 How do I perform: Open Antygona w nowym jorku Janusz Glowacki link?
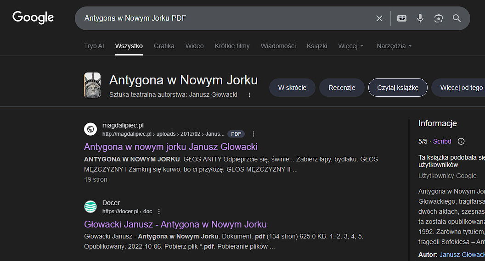click(x=170, y=147)
